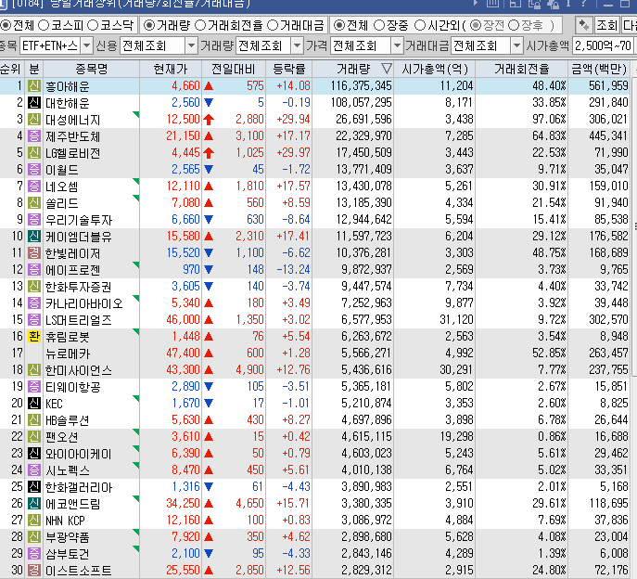Screen dimensions: 637x579
Task: Select the 거래량 ranking radio button
Action: click(x=149, y=26)
